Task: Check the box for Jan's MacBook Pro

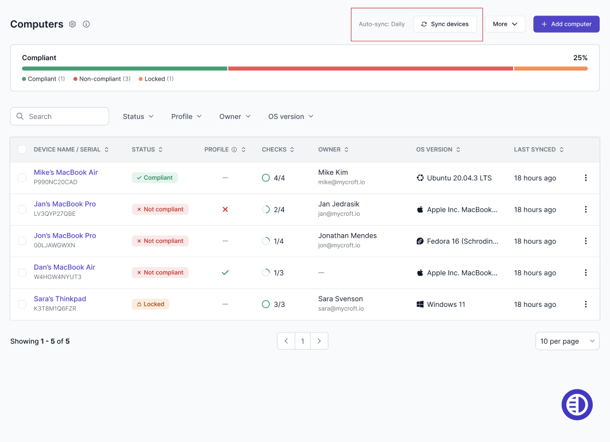Action: tap(22, 210)
